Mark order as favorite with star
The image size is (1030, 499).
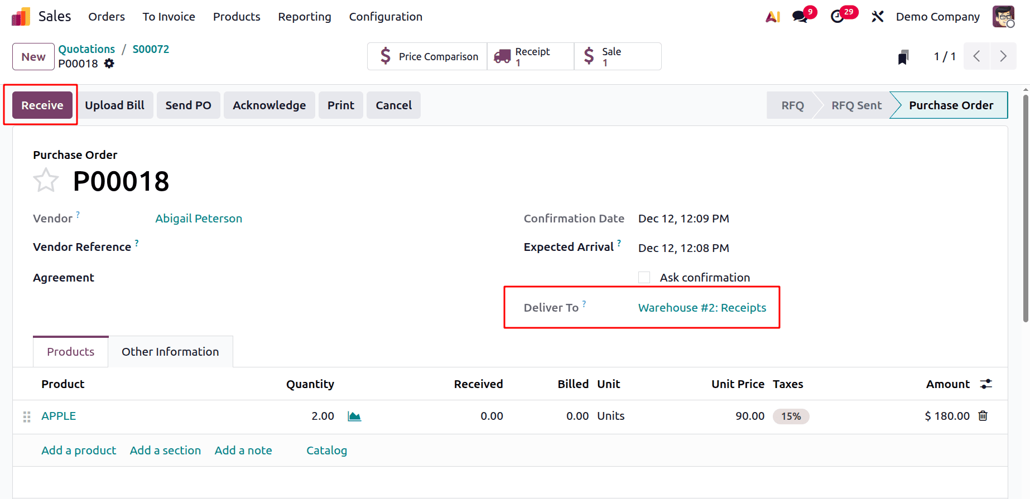click(46, 181)
